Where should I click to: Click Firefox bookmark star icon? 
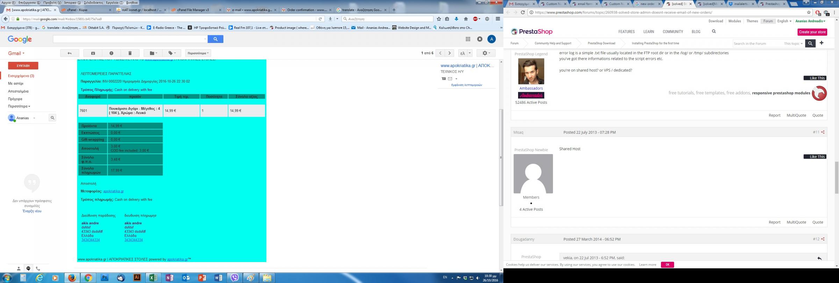[439, 19]
